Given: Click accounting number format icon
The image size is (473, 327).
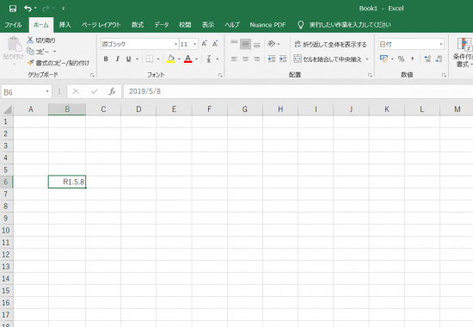Looking at the screenshot, I should click(384, 59).
